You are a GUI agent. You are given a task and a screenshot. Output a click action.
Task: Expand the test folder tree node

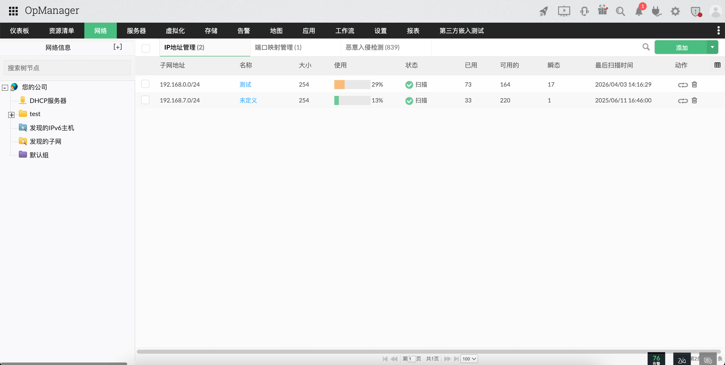(11, 115)
